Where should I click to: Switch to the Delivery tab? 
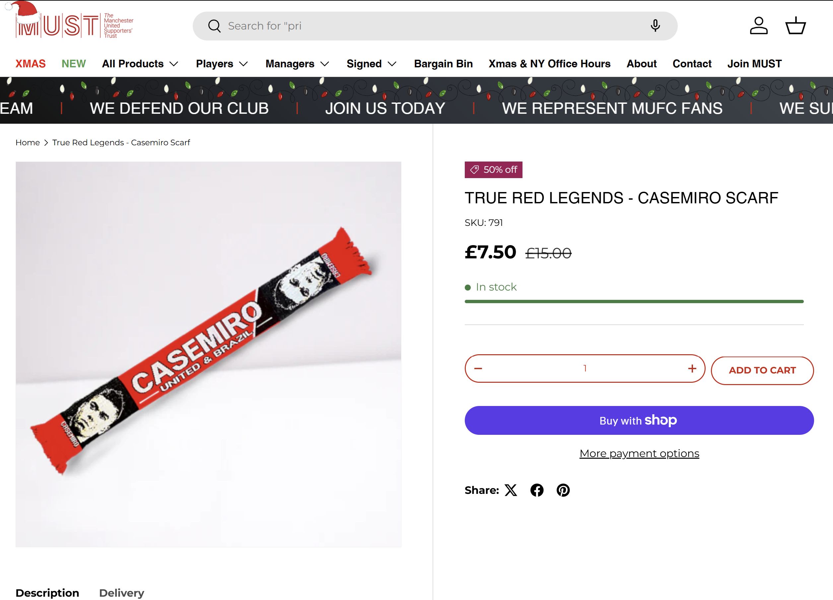coord(121,593)
